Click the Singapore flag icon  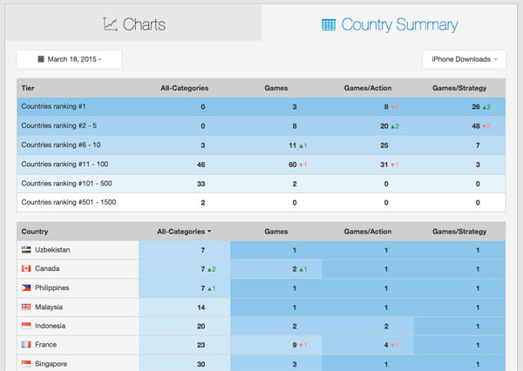[x=26, y=363]
